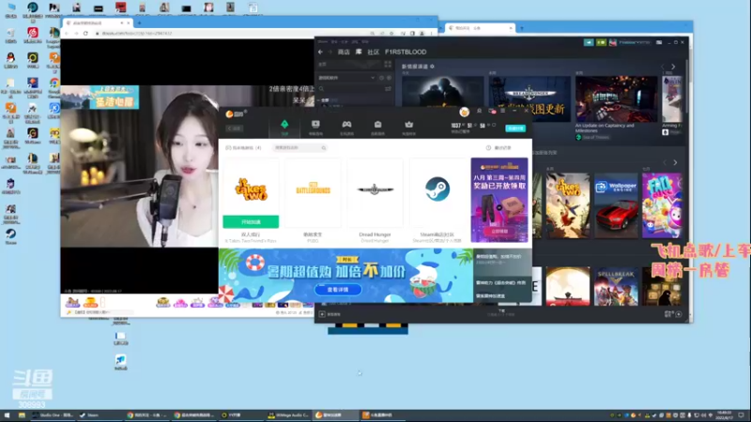This screenshot has height=422, width=751.
Task: Click the Add a Game plus icon
Action: click(322, 314)
